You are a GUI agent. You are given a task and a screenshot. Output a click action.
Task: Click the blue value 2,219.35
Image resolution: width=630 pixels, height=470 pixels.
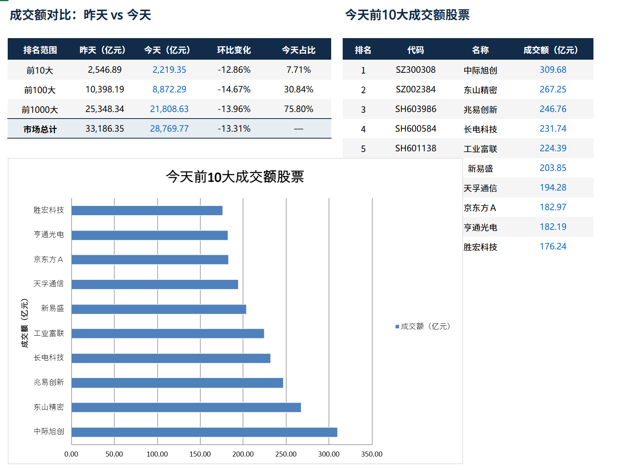(x=169, y=70)
